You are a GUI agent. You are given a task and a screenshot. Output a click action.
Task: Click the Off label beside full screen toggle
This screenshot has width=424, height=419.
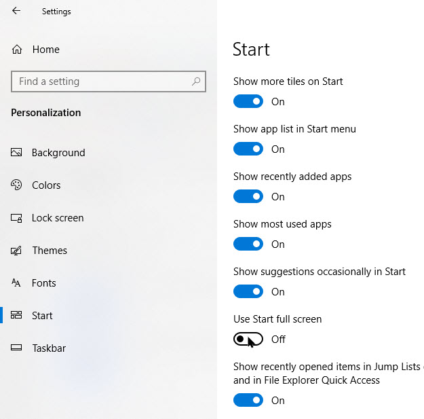click(x=278, y=340)
